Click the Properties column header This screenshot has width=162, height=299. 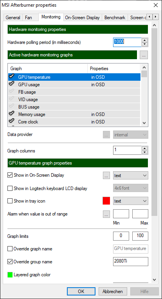click(114, 69)
